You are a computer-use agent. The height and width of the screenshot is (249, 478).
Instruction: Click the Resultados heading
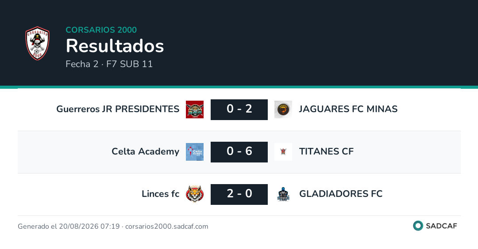point(115,46)
